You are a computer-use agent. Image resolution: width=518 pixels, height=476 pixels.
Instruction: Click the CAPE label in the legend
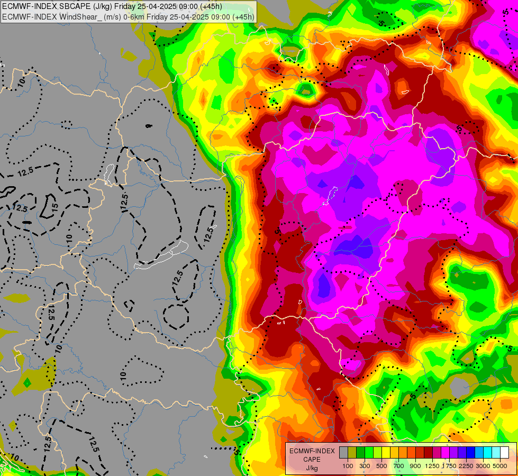tap(312, 460)
